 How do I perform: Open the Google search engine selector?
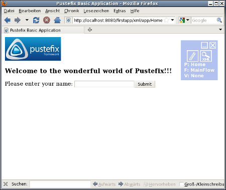[184, 20]
